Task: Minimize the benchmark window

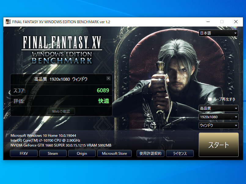Action: pyautogui.click(x=208, y=22)
